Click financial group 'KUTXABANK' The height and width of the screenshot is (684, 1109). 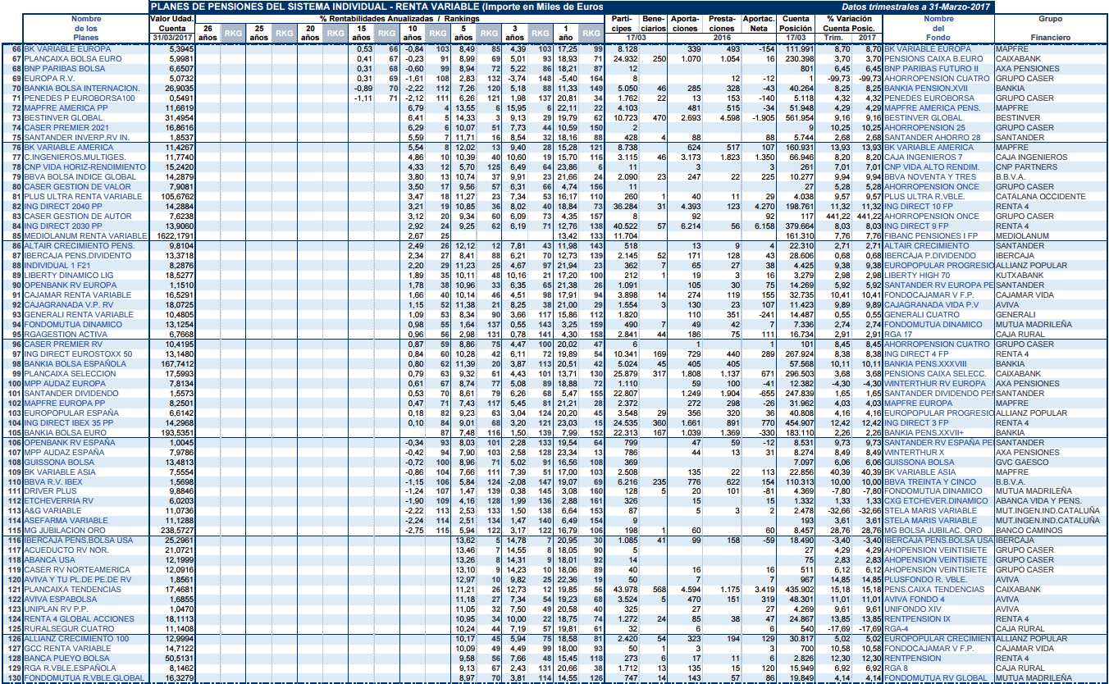point(1018,276)
